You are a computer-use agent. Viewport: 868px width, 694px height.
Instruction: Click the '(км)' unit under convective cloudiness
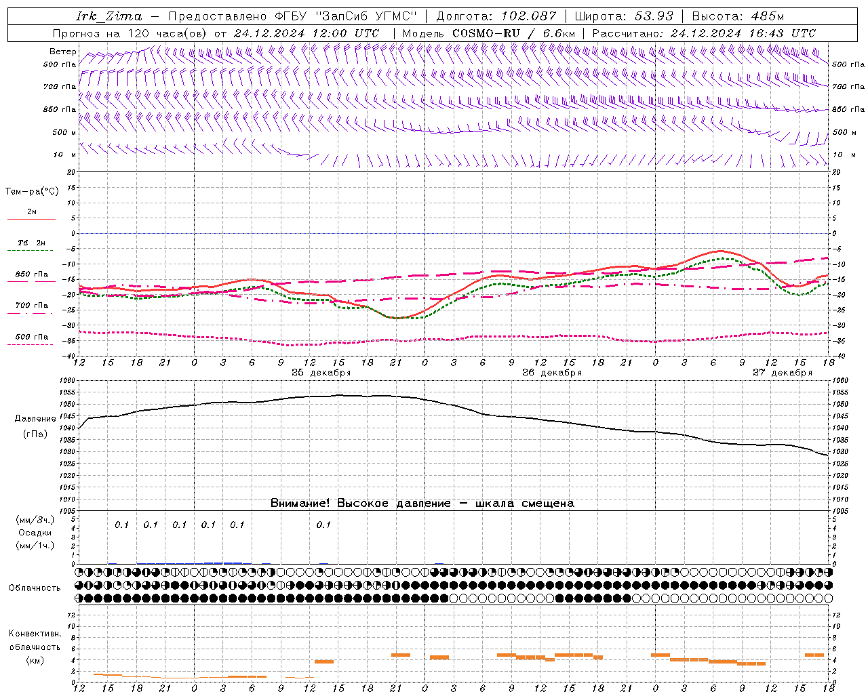tap(35, 660)
